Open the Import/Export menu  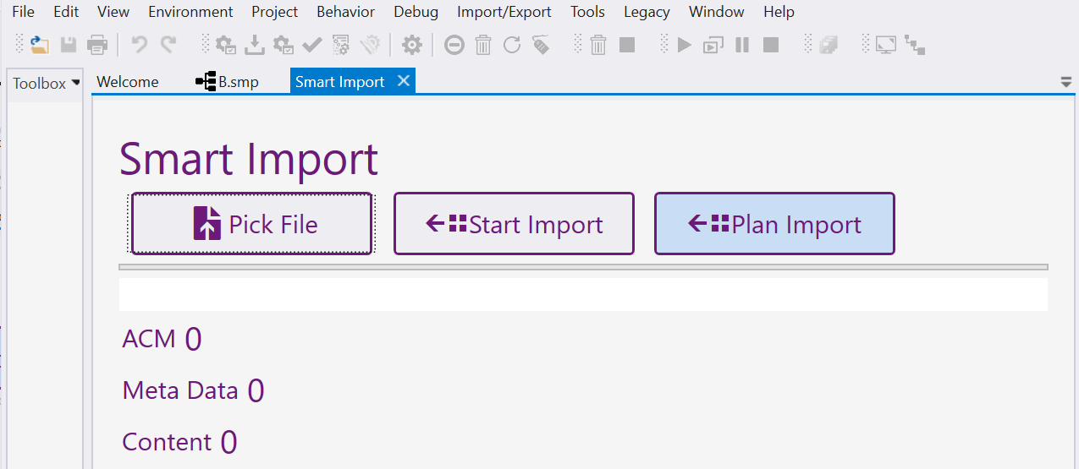click(x=504, y=12)
